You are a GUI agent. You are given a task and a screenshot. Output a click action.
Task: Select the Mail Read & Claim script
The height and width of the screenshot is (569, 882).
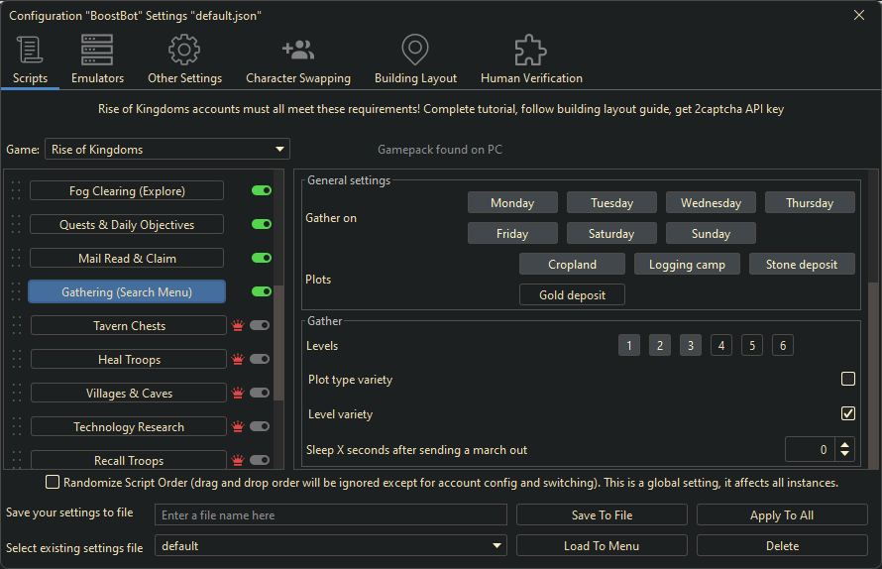point(127,259)
